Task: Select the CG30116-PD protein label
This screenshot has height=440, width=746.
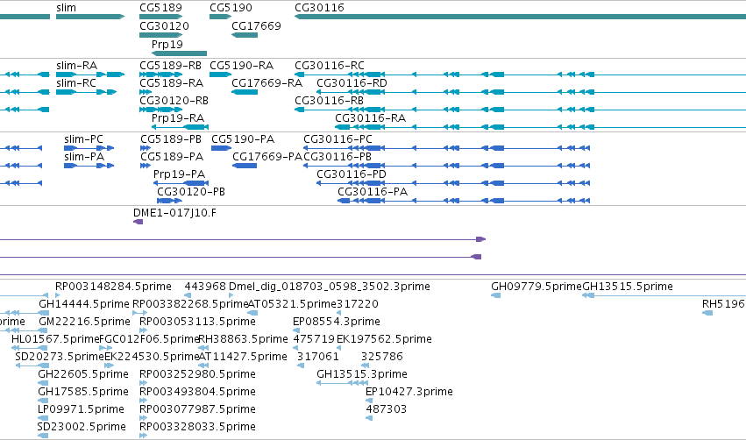Action: [x=352, y=174]
